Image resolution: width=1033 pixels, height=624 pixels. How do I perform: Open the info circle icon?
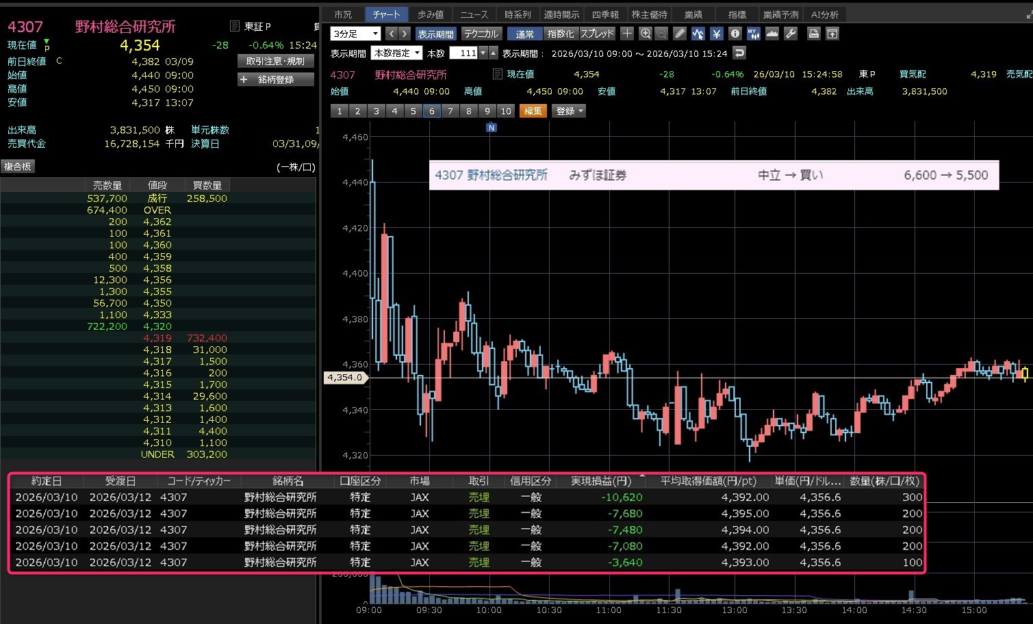coord(735,34)
